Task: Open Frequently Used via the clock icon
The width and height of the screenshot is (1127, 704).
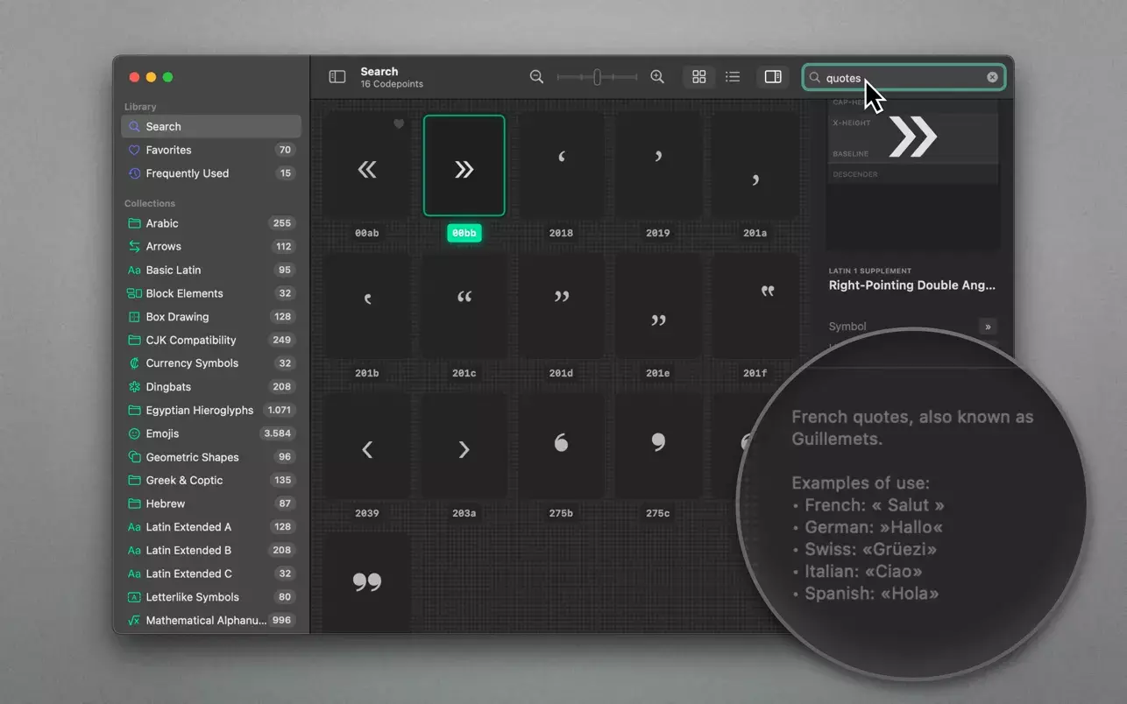Action: coord(136,173)
